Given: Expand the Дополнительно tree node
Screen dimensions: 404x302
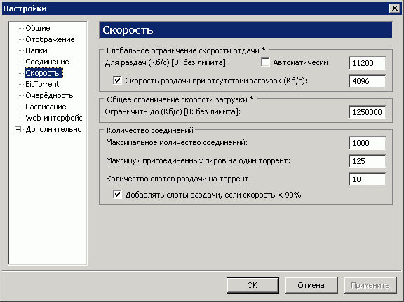Looking at the screenshot, I should click(x=18, y=129).
